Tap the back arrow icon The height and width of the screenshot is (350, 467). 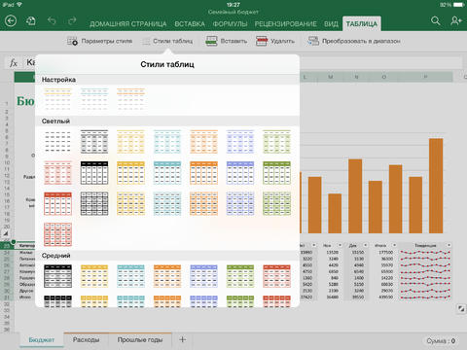click(11, 21)
